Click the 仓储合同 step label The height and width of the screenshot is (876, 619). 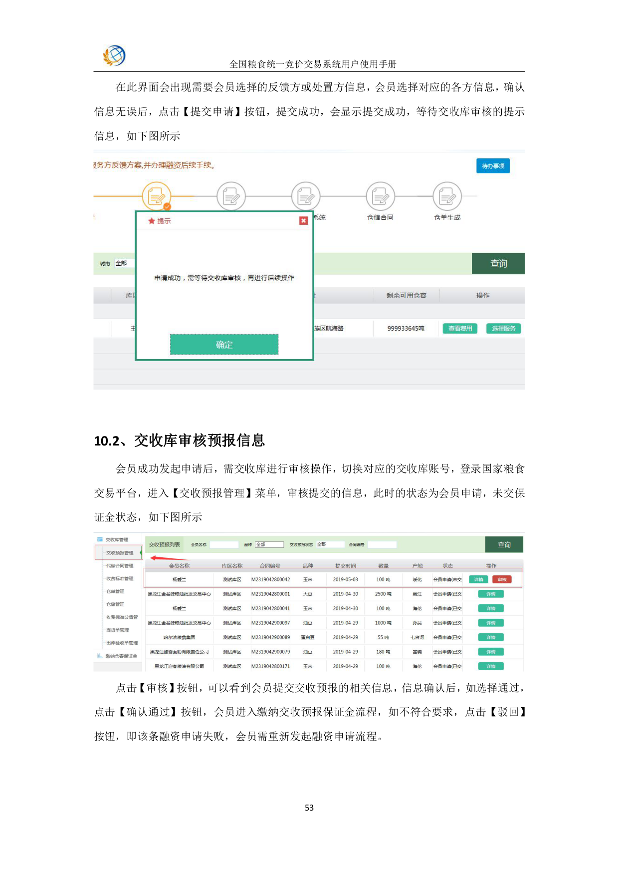click(380, 218)
